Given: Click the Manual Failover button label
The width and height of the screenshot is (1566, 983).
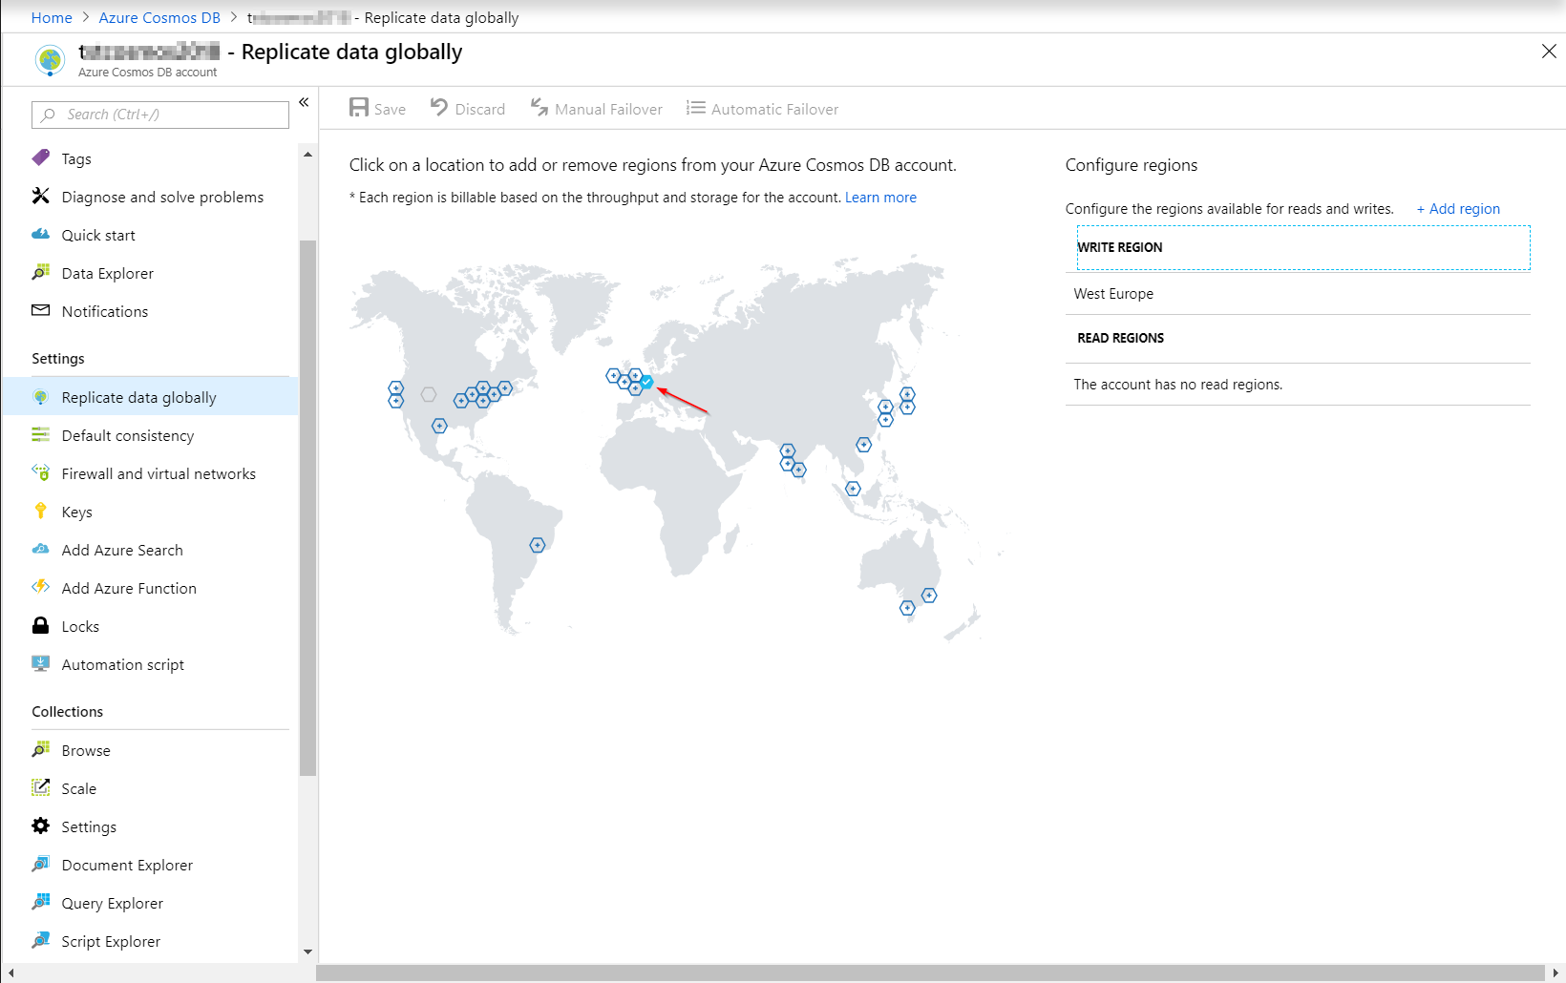Looking at the screenshot, I should pyautogui.click(x=608, y=110).
